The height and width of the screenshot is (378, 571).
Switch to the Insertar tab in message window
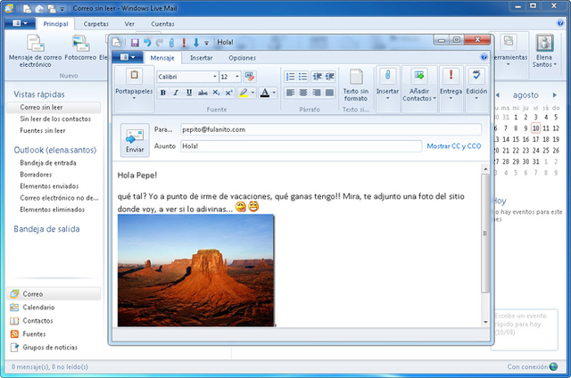click(x=201, y=58)
